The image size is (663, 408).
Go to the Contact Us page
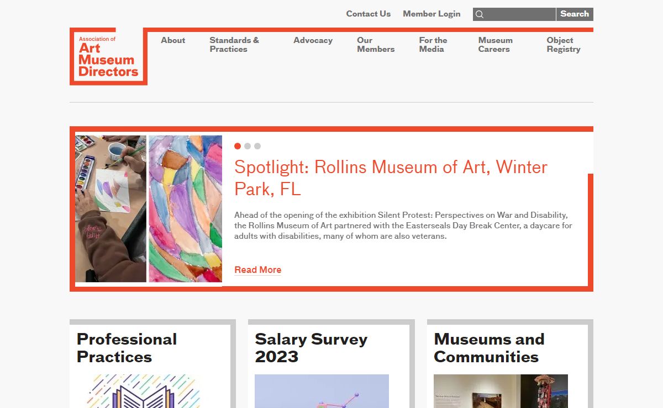tap(369, 14)
